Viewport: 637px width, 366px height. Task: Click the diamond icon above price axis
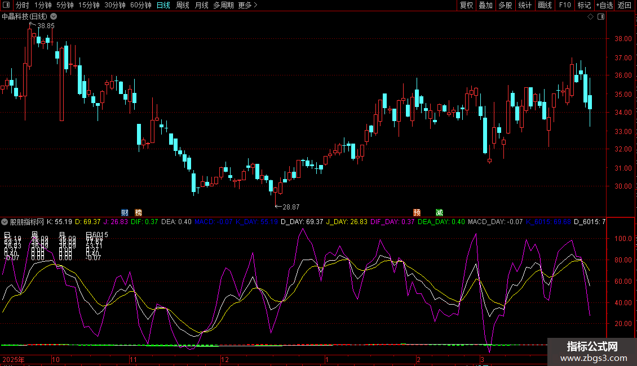(591, 17)
